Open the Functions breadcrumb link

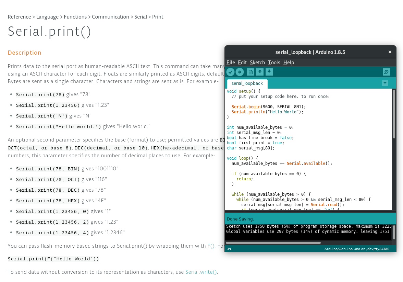coord(75,17)
